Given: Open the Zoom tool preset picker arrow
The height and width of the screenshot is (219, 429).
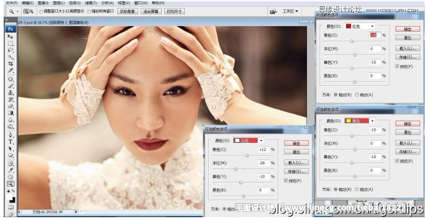Looking at the screenshot, I should pyautogui.click(x=18, y=12).
